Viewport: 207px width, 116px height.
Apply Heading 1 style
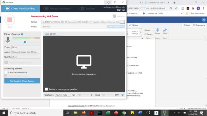pos(135,32)
